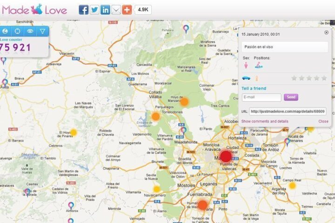Click the large red hotspot over Madrid
Image resolution: width=335 pixels, height=223 pixels.
coord(226,157)
